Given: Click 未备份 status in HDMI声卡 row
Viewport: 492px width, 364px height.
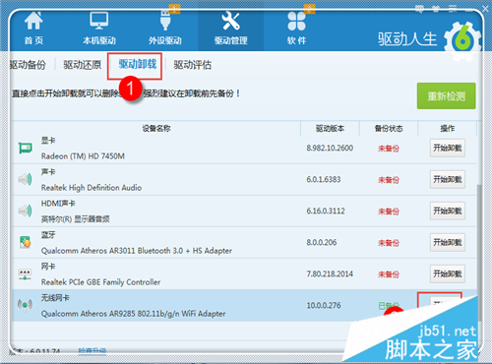Looking at the screenshot, I should tap(389, 212).
